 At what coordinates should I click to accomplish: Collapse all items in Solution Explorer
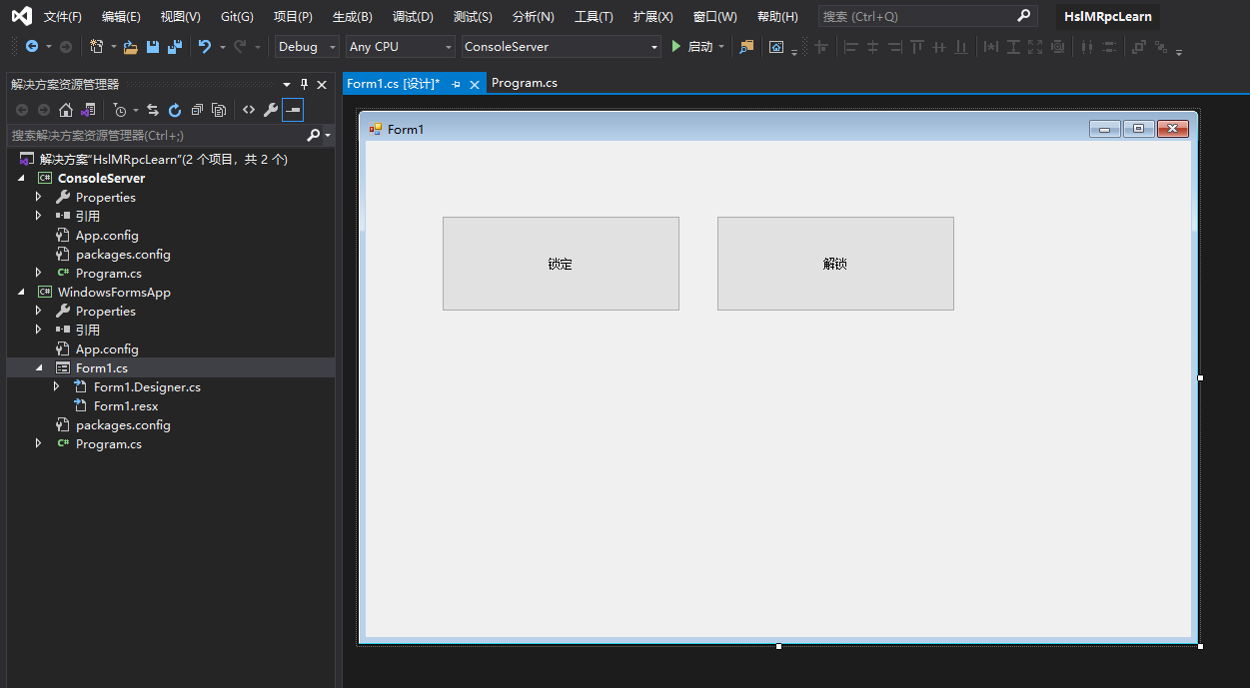[197, 110]
